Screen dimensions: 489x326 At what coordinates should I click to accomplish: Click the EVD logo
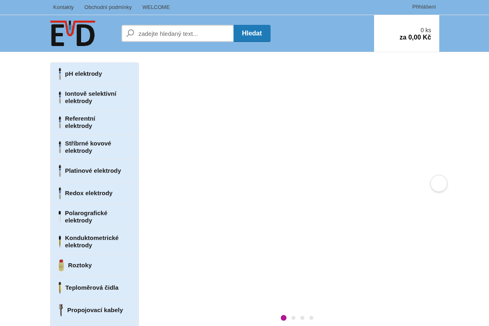pos(73,33)
